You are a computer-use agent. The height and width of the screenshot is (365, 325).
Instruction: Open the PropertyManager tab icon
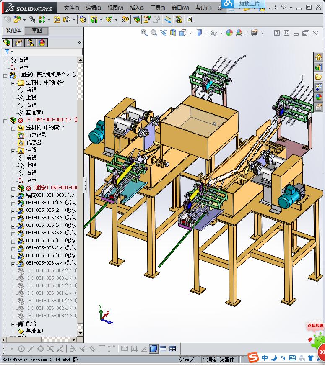18,43
